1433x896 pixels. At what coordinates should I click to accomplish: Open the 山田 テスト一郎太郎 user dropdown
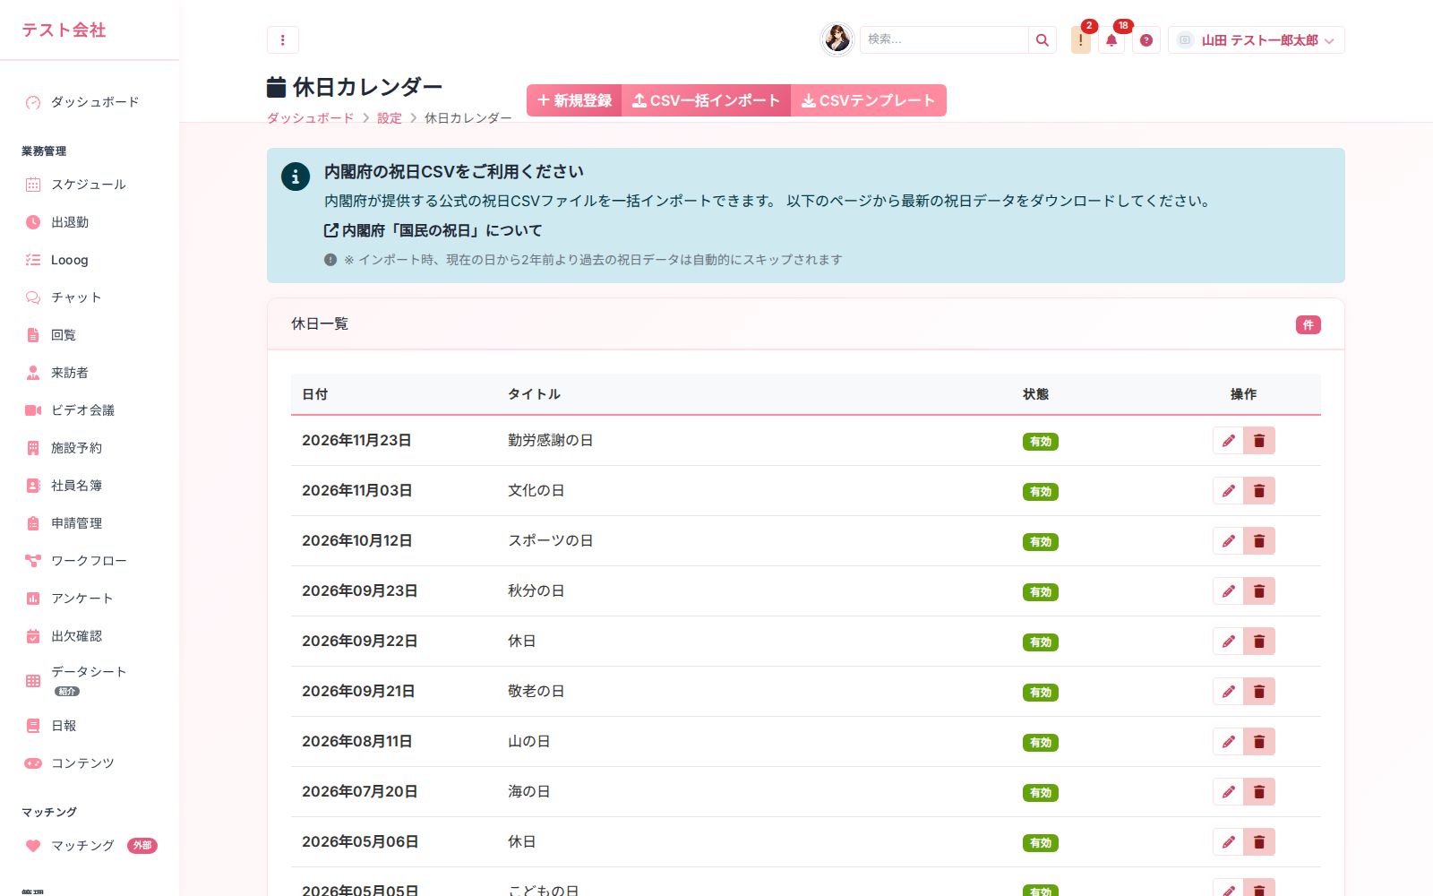pyautogui.click(x=1256, y=40)
